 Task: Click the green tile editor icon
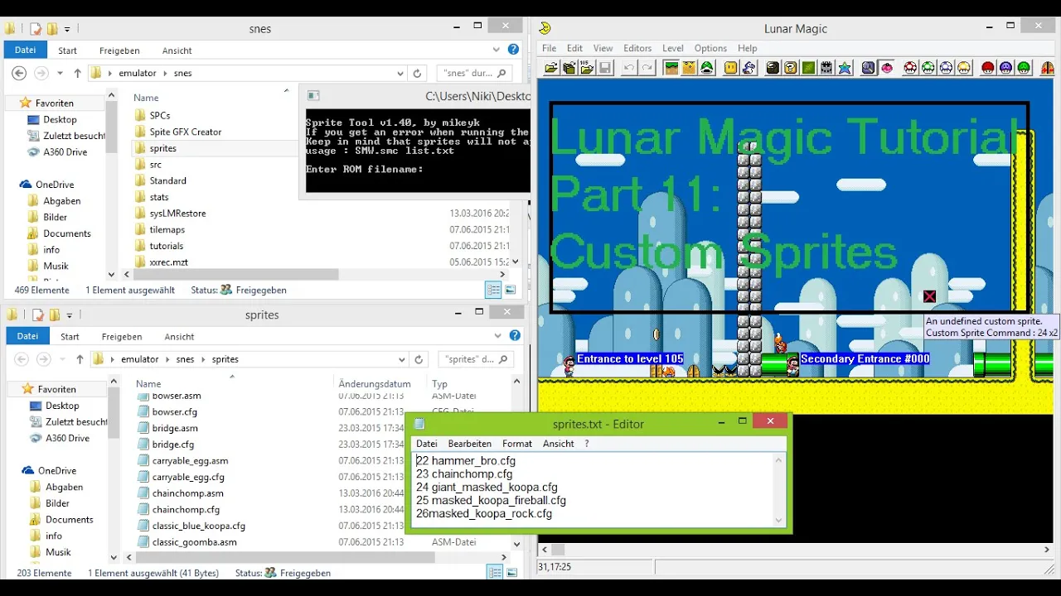[x=808, y=68]
